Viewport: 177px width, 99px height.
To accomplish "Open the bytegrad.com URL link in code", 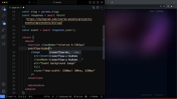I will [x=59, y=19].
